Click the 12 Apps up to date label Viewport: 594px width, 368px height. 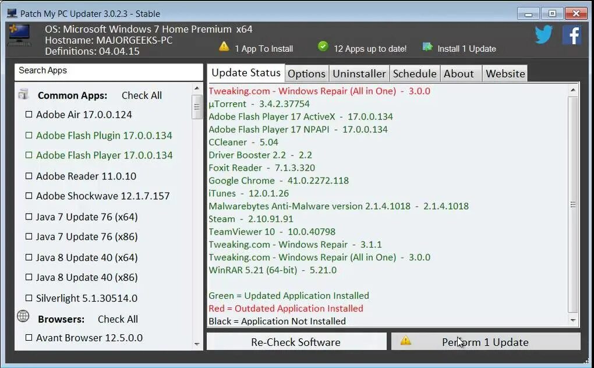click(370, 49)
